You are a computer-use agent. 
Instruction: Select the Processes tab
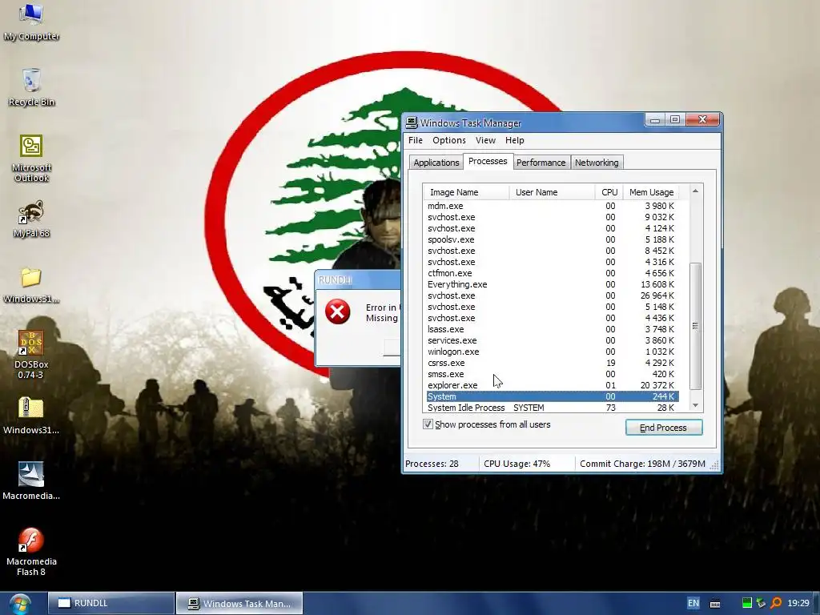(x=488, y=161)
